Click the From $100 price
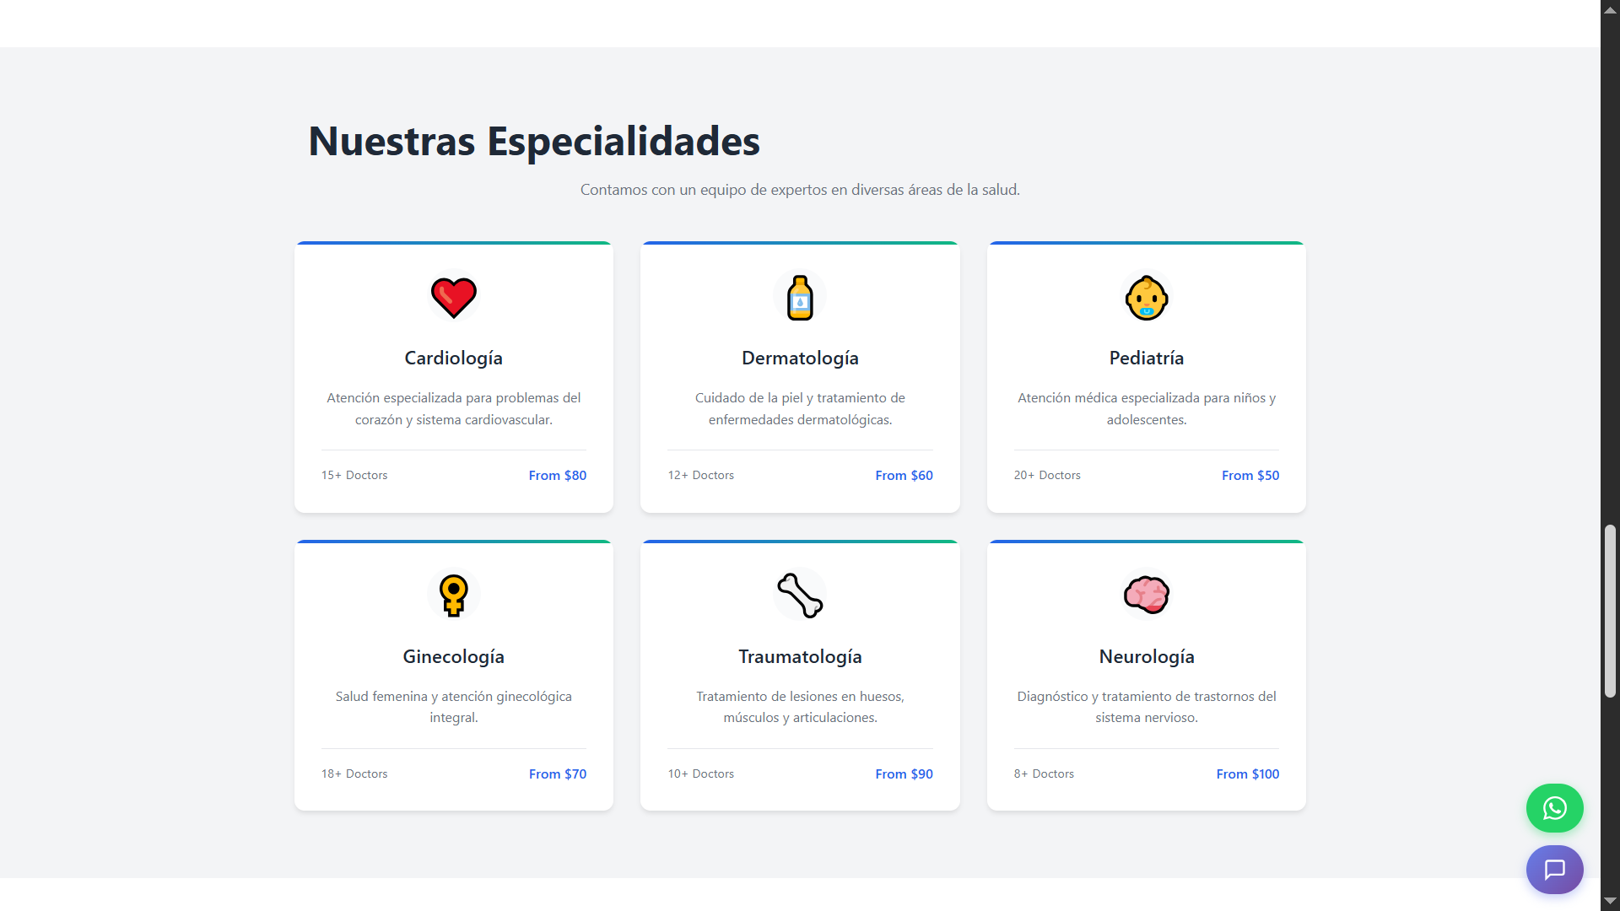This screenshot has width=1620, height=911. tap(1247, 774)
